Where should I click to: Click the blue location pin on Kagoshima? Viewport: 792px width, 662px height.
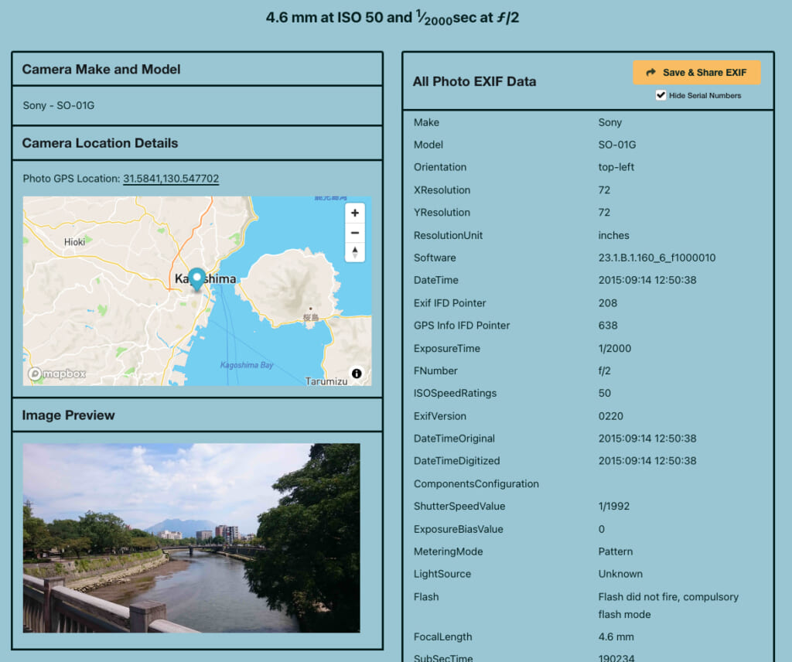tap(197, 278)
